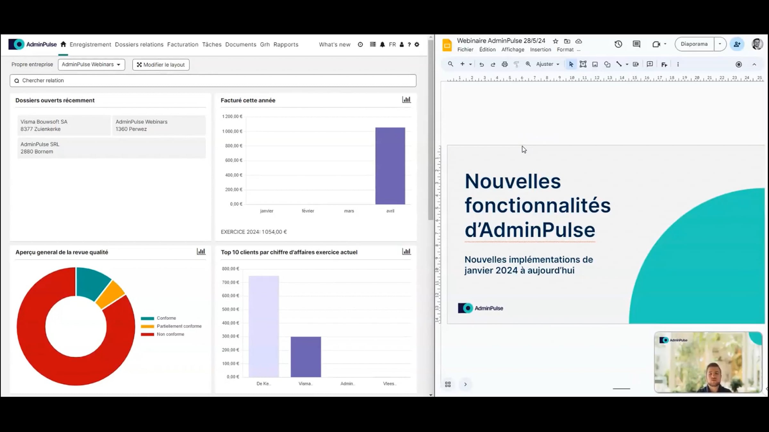Click the Chercher relation search field
Viewport: 769px width, 432px height.
click(213, 81)
